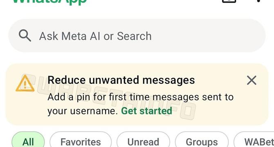
Task: Click the Add a pin description text
Action: tap(141, 104)
